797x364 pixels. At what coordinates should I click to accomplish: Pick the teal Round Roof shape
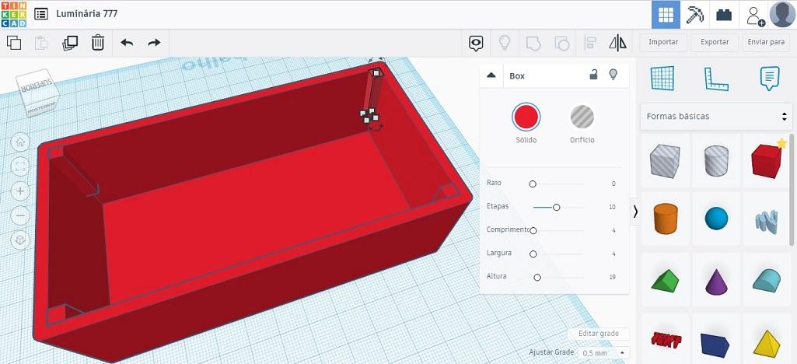point(767,281)
